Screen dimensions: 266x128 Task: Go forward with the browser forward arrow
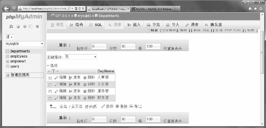click(14, 9)
